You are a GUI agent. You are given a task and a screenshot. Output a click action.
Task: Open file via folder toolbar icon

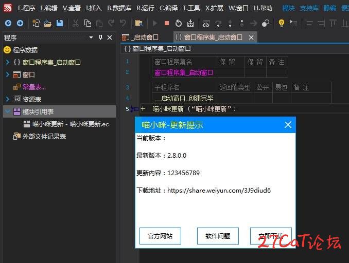(x=48, y=23)
